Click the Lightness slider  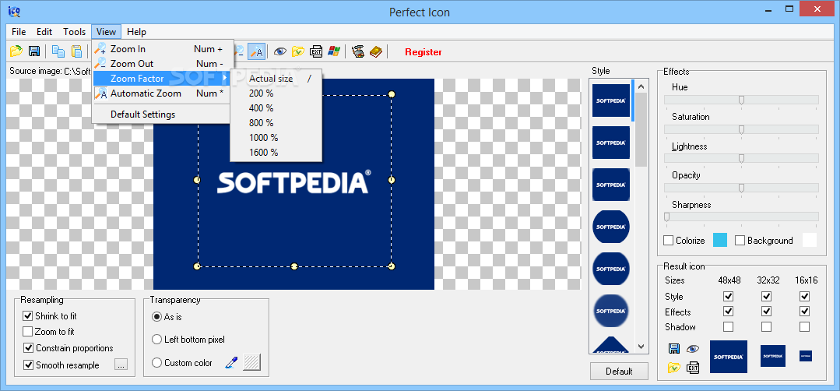tap(741, 158)
